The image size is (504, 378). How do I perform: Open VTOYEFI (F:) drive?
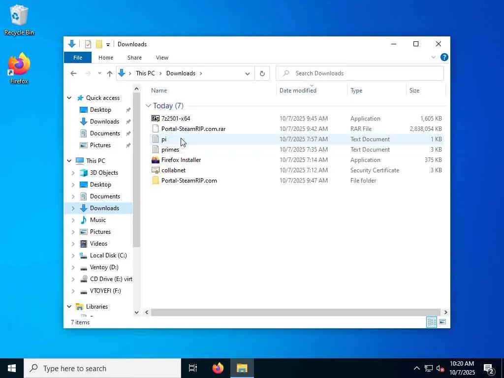(105, 291)
